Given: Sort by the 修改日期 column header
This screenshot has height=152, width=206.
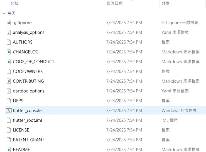Looking at the screenshot, I should tap(114, 3).
